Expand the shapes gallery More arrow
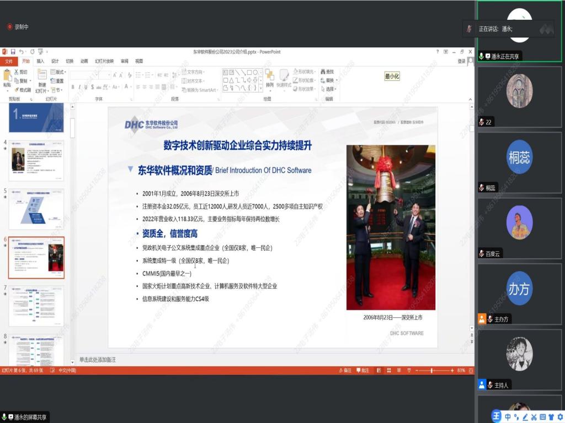565x423 pixels. (x=261, y=89)
